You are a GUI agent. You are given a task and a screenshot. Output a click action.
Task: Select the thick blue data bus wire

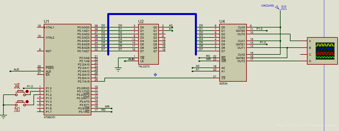pos(152,14)
